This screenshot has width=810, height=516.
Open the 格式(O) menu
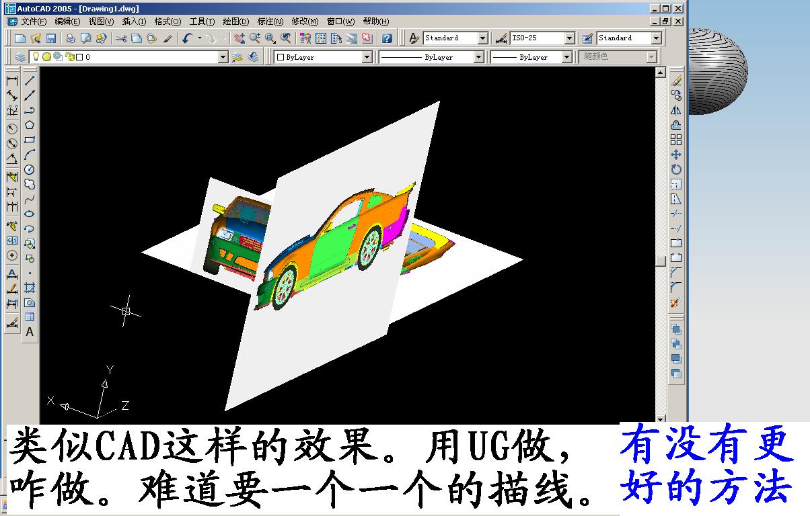(x=168, y=21)
